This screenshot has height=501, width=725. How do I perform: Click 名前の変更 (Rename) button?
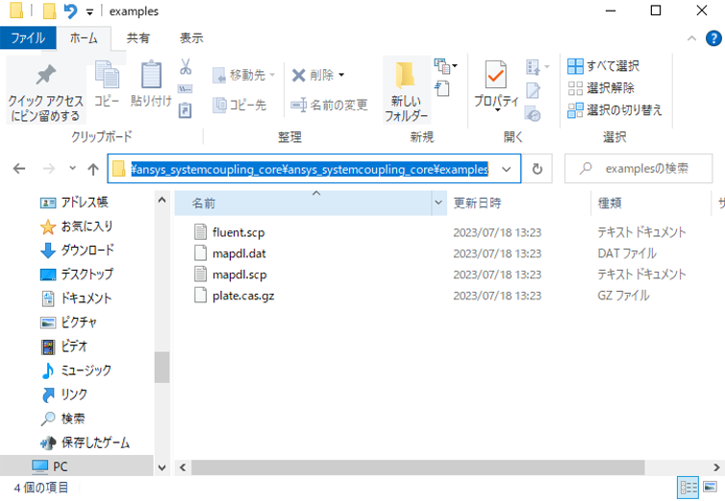click(330, 105)
